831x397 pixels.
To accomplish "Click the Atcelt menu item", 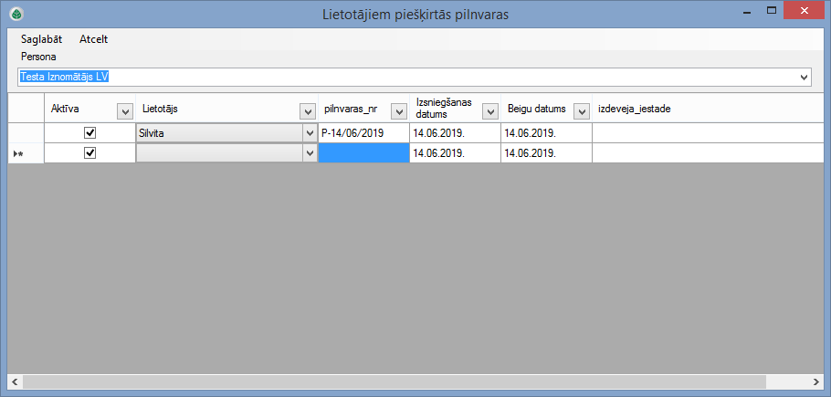I will point(94,39).
